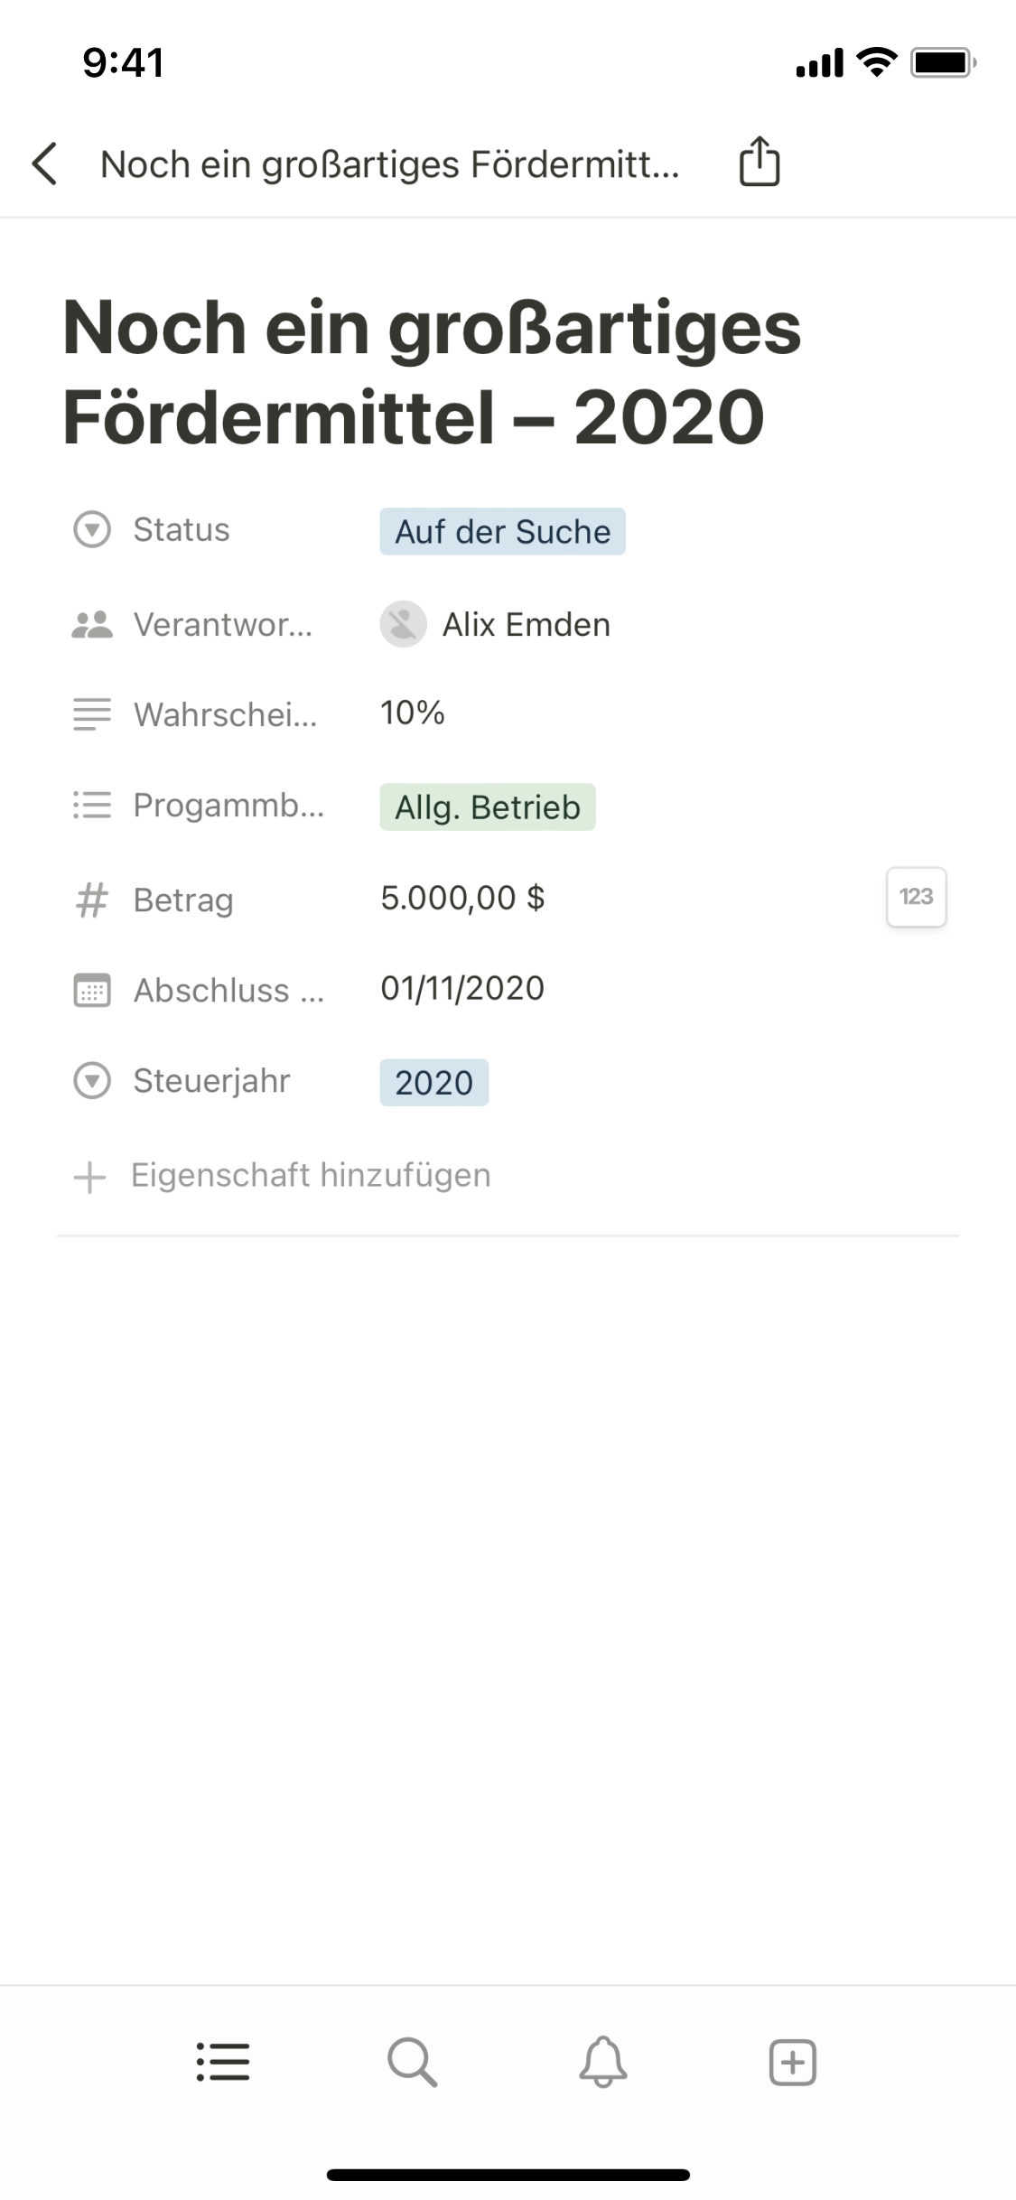1016x2200 pixels.
Task: Change the 'Auf der Suche' status tag
Action: (x=502, y=532)
